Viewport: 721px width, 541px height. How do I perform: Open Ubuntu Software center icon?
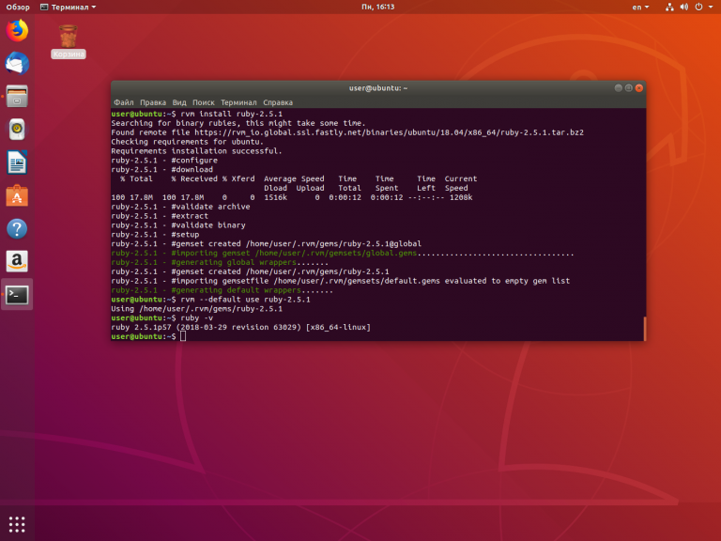(x=17, y=195)
